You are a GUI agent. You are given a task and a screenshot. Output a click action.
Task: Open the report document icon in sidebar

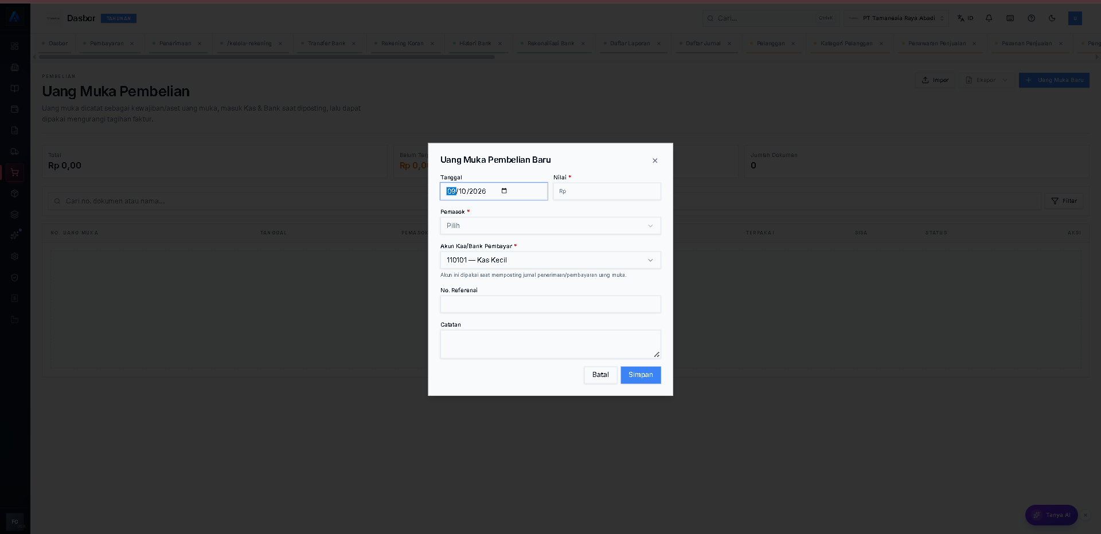[x=15, y=130]
